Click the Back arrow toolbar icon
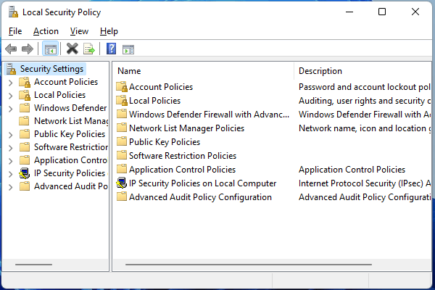 click(x=11, y=49)
